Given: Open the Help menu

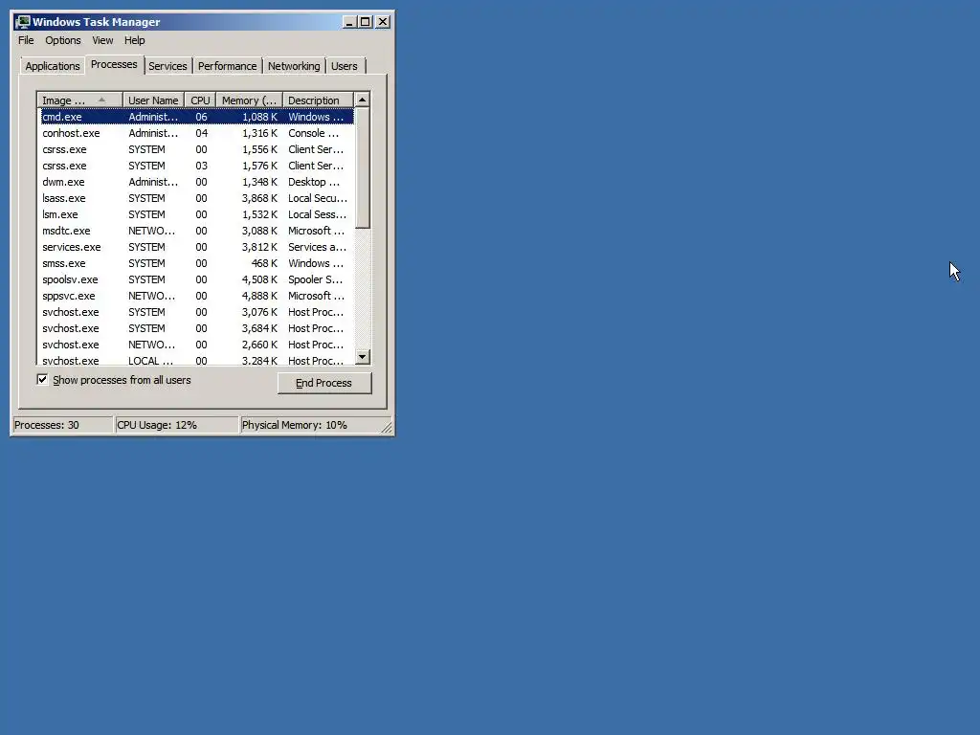Looking at the screenshot, I should tap(134, 40).
